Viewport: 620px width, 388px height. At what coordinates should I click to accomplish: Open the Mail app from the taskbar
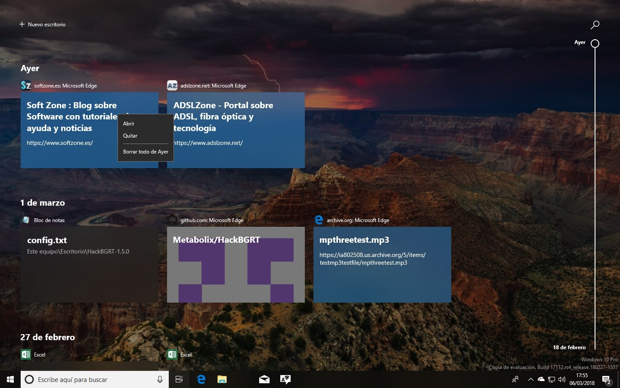coord(264,379)
